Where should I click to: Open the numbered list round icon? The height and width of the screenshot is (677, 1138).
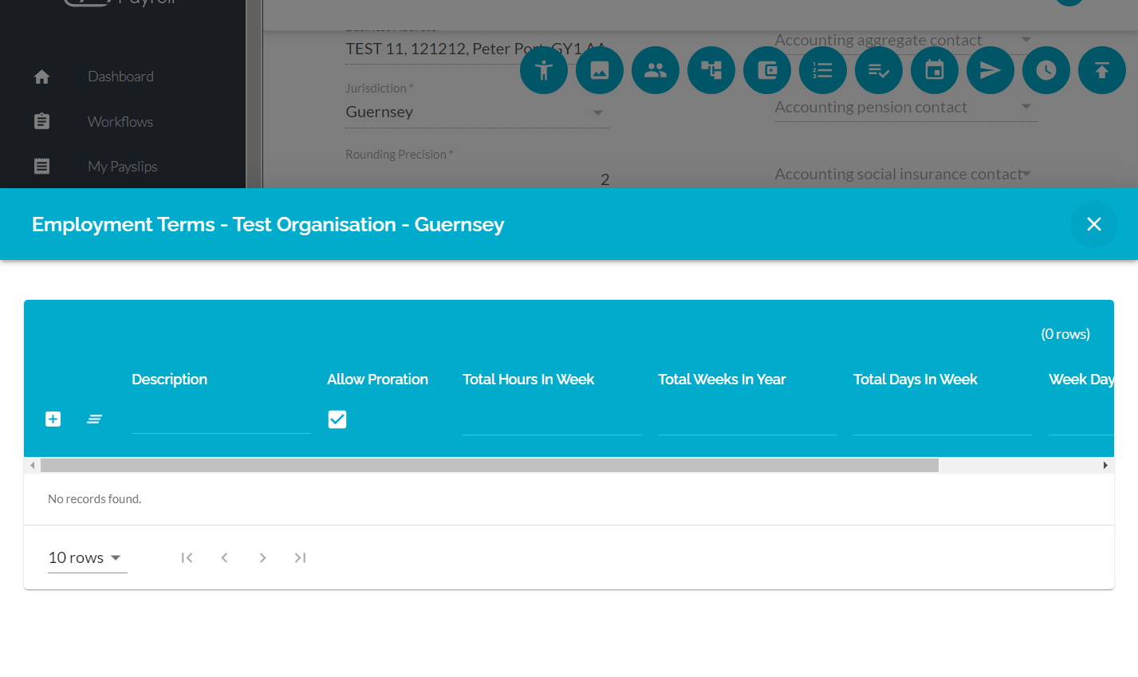pyautogui.click(x=823, y=70)
